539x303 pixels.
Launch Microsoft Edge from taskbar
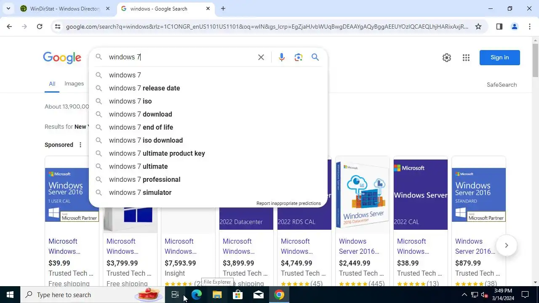[x=196, y=295]
